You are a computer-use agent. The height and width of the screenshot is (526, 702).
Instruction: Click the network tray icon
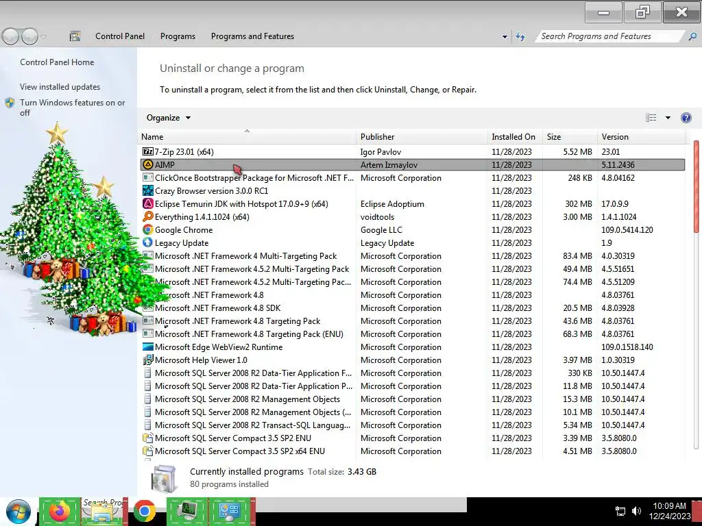pyautogui.click(x=620, y=511)
